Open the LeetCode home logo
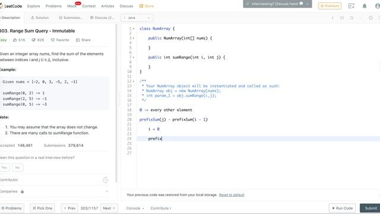The image size is (380, 214). click(x=11, y=6)
